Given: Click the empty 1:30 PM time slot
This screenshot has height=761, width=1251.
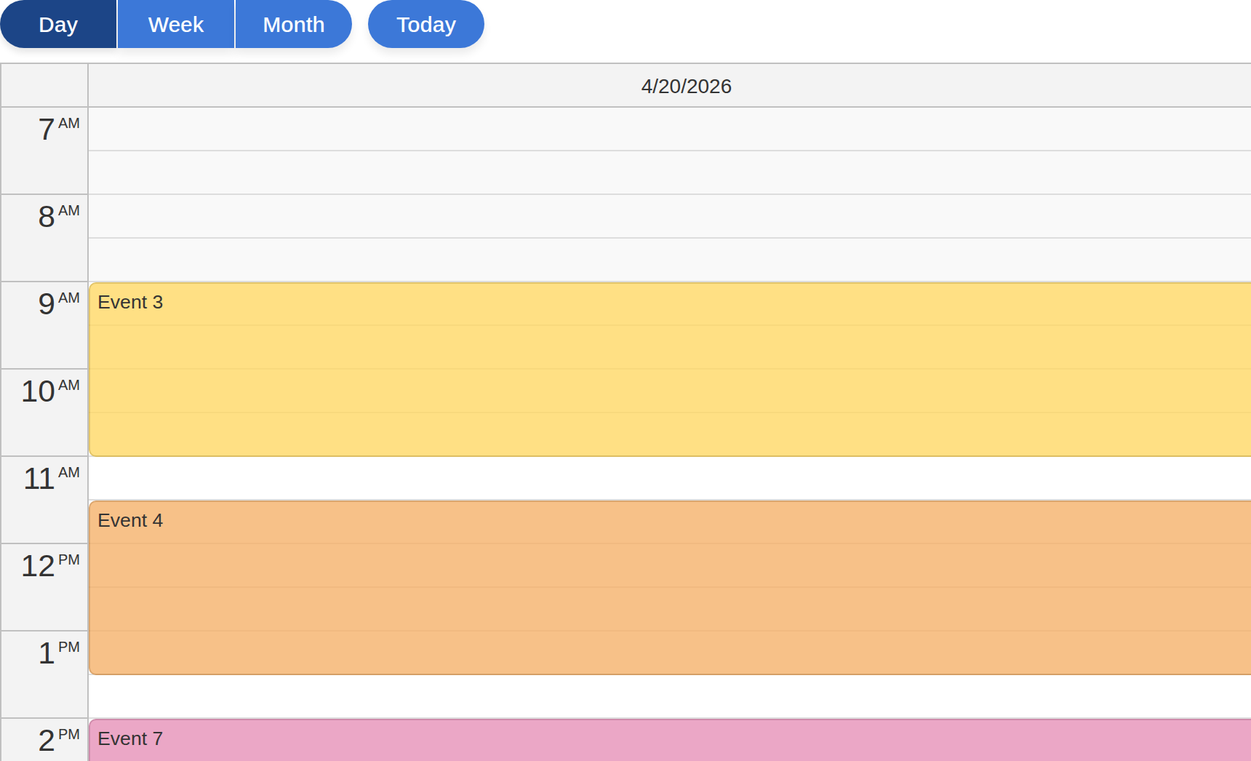Looking at the screenshot, I should click(x=670, y=697).
